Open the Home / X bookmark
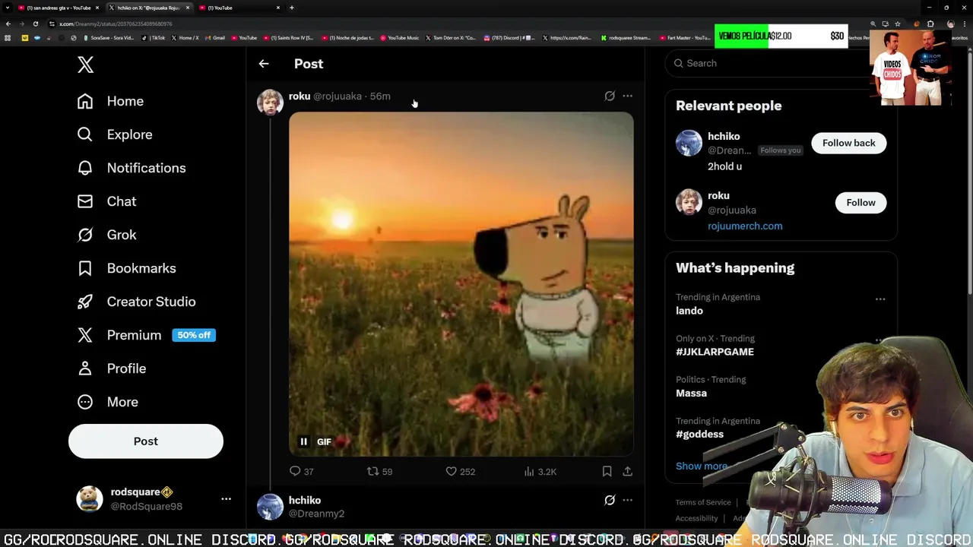Image resolution: width=973 pixels, height=547 pixels. [185, 37]
